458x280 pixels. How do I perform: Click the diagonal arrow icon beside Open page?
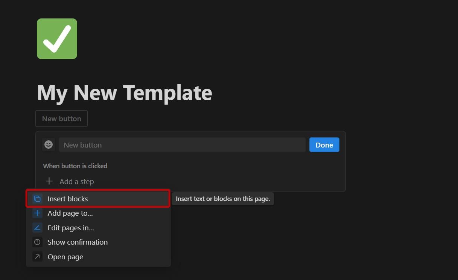37,257
